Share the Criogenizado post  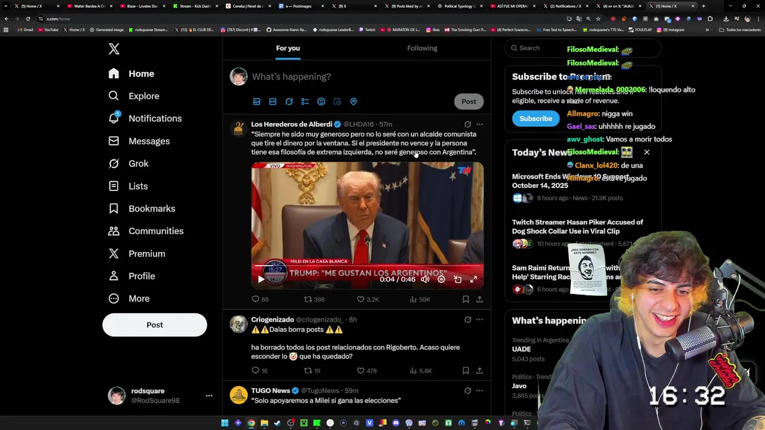tap(479, 371)
